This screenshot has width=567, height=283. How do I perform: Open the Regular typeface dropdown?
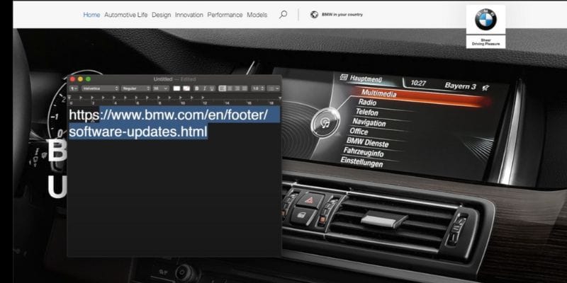[x=135, y=88]
